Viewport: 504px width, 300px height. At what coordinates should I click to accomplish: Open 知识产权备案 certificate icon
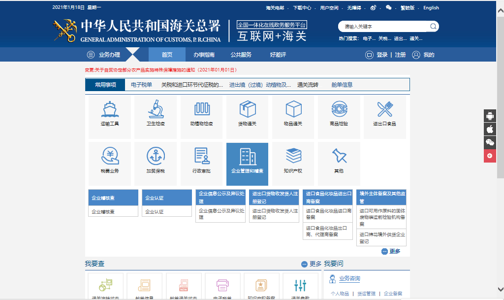pos(261,285)
